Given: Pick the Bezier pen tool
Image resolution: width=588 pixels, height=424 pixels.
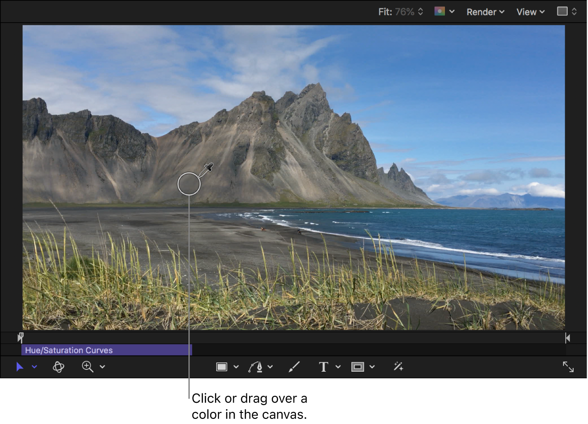Looking at the screenshot, I should click(256, 367).
